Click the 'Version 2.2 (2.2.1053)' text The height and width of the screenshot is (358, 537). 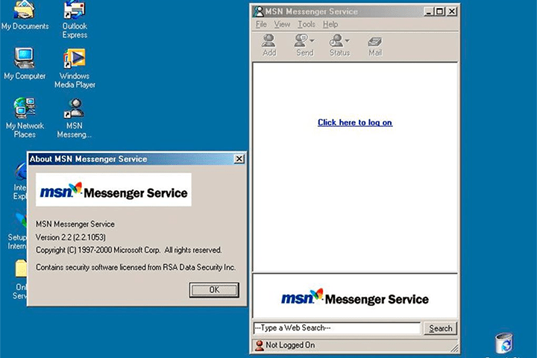click(x=71, y=237)
